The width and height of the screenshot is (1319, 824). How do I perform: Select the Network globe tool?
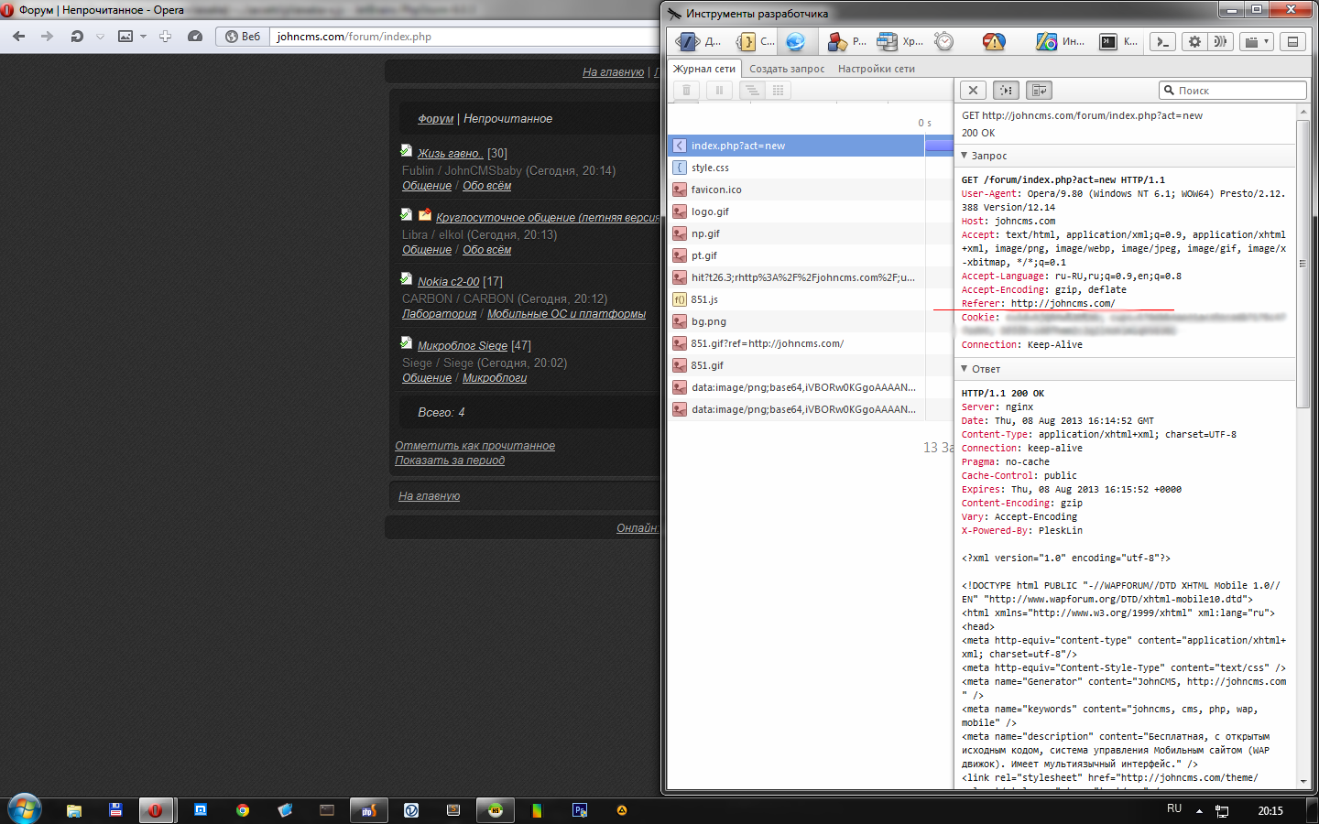(795, 41)
